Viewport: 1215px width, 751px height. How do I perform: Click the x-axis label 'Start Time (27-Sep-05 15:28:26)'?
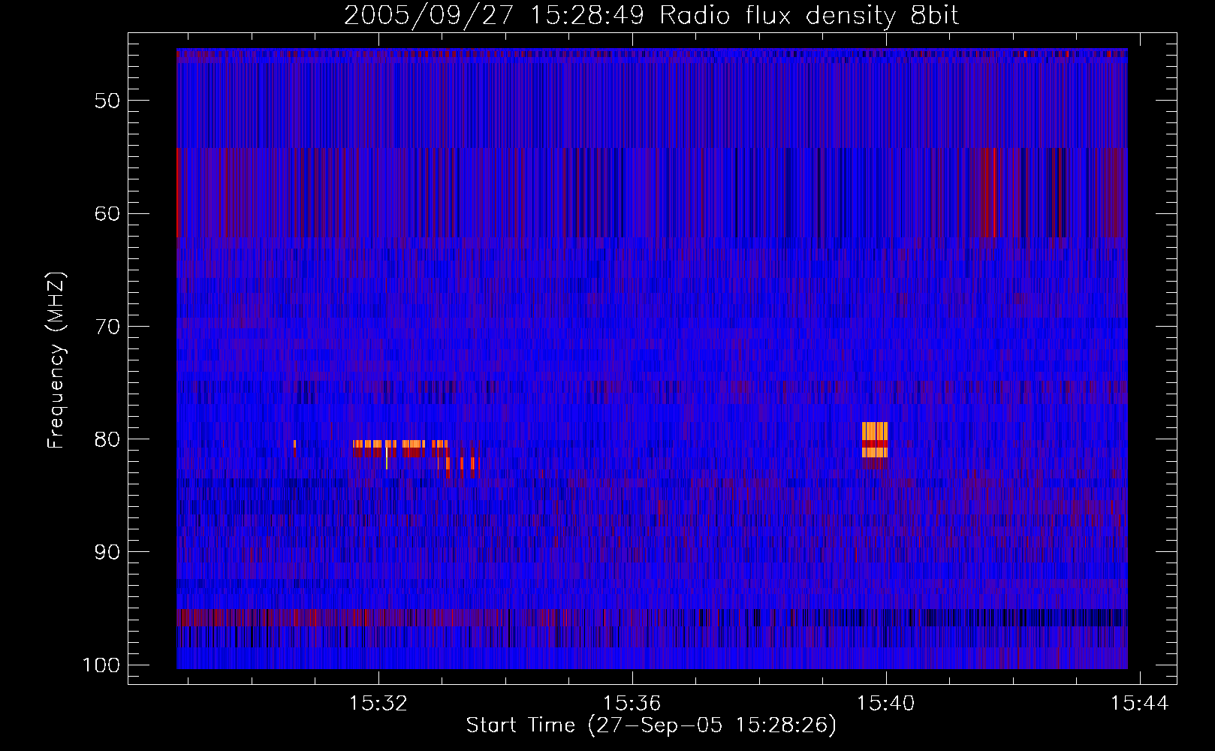(x=651, y=725)
